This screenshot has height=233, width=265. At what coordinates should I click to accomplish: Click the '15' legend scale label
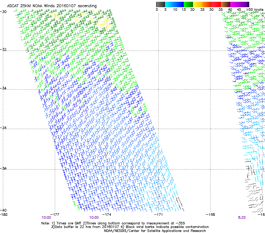point(184,10)
